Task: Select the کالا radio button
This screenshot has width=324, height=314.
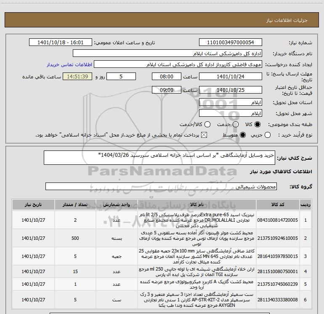Action: [x=258, y=124]
